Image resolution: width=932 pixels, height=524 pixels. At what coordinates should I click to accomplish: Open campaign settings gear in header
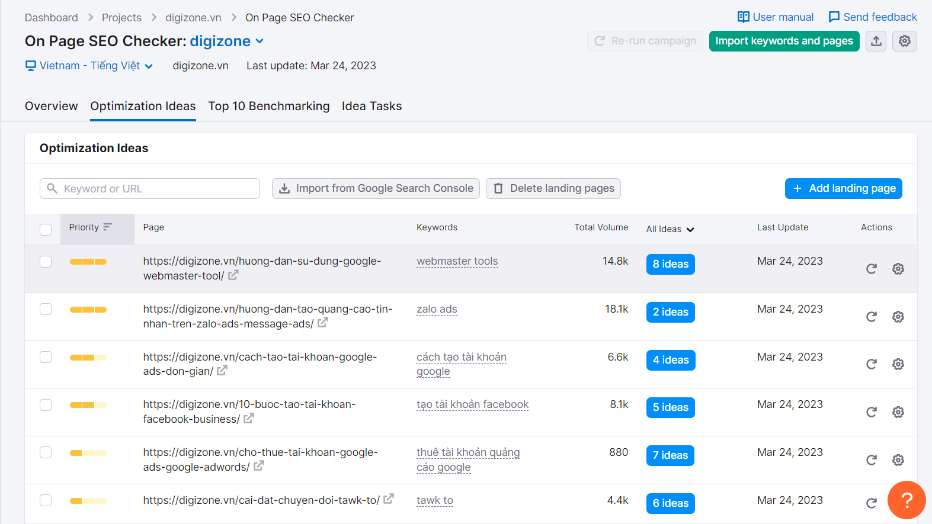tap(905, 41)
